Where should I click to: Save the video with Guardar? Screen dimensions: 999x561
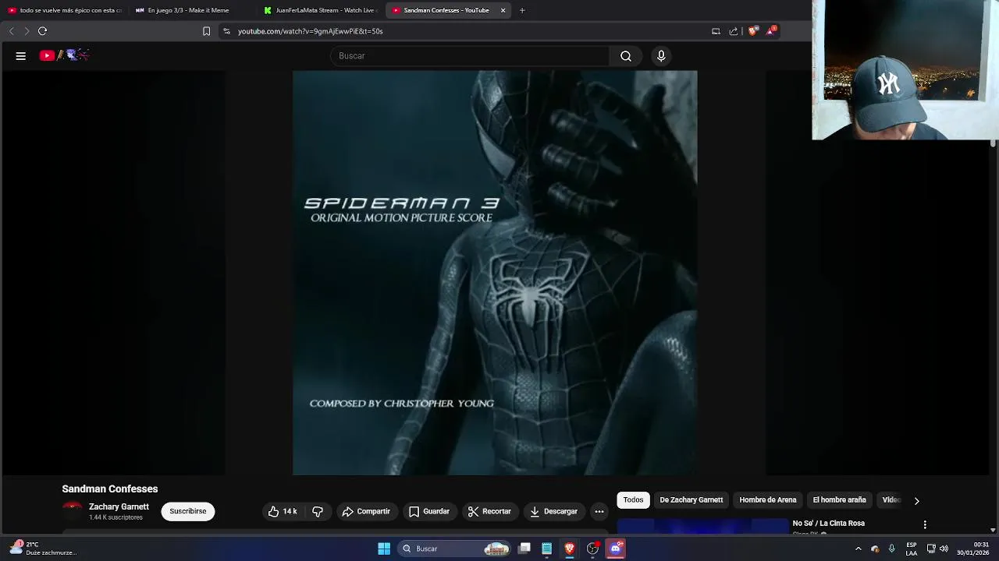pos(429,511)
